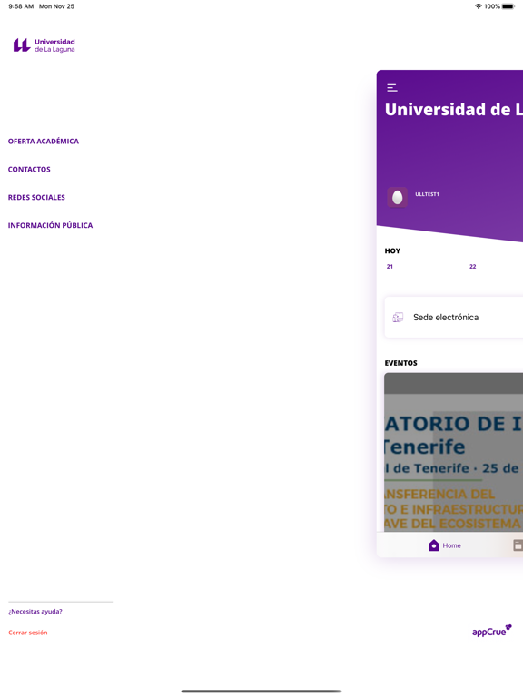Open OFERTA ACADÉMICA menu item
Viewport: 523px width, 697px height.
pos(44,142)
